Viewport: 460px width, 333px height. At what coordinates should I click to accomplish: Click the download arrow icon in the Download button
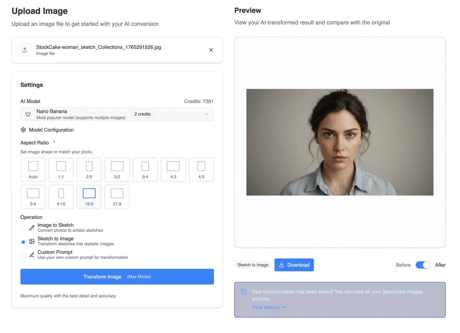pos(282,265)
